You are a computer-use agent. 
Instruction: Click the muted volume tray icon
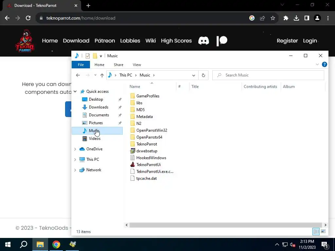(293, 244)
